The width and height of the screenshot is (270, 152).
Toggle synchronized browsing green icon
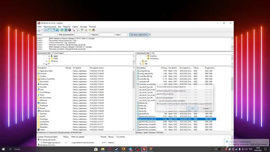pyautogui.click(x=90, y=30)
